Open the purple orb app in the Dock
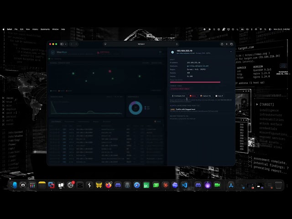Image resolution: width=292 pixels, height=219 pixels. click(x=208, y=185)
